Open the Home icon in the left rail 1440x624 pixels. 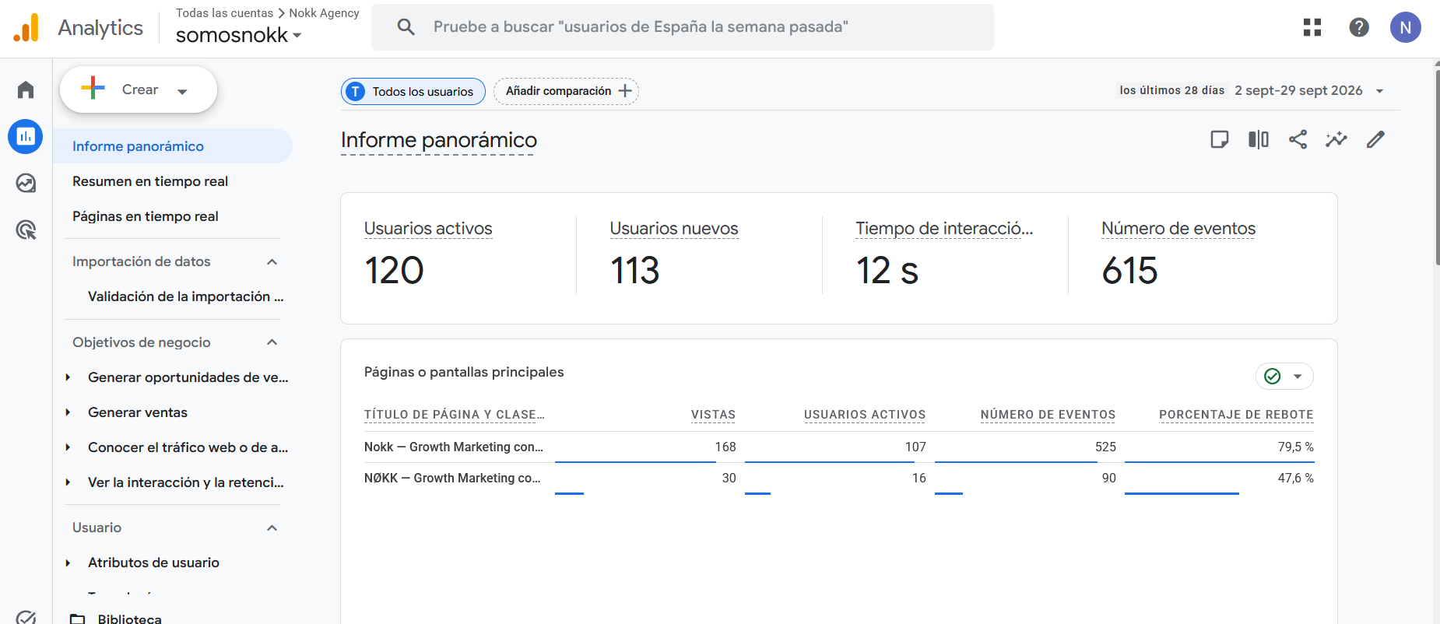coord(26,89)
